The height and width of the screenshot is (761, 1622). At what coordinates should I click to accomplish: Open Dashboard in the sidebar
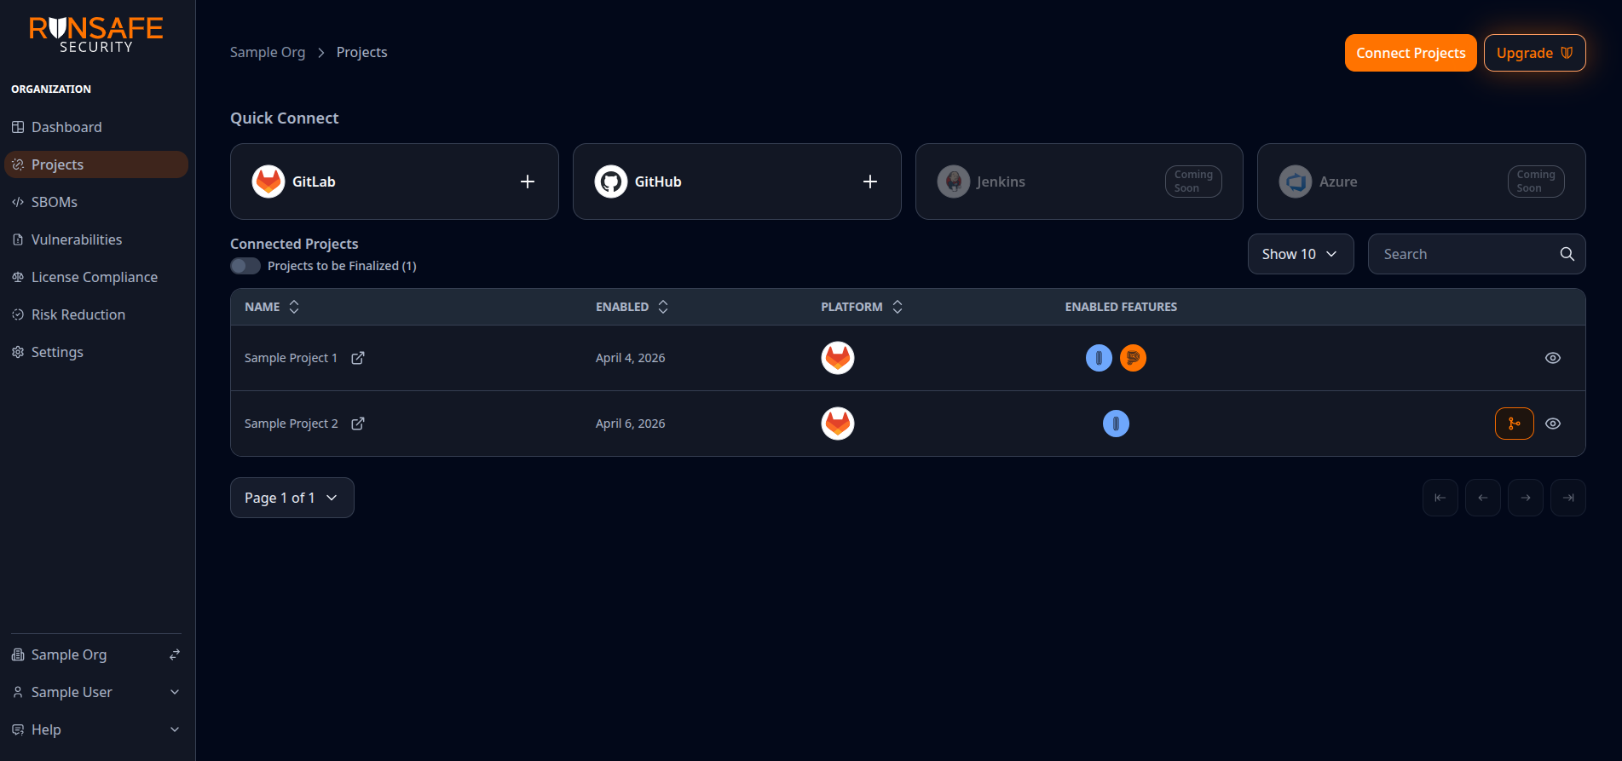pyautogui.click(x=96, y=127)
